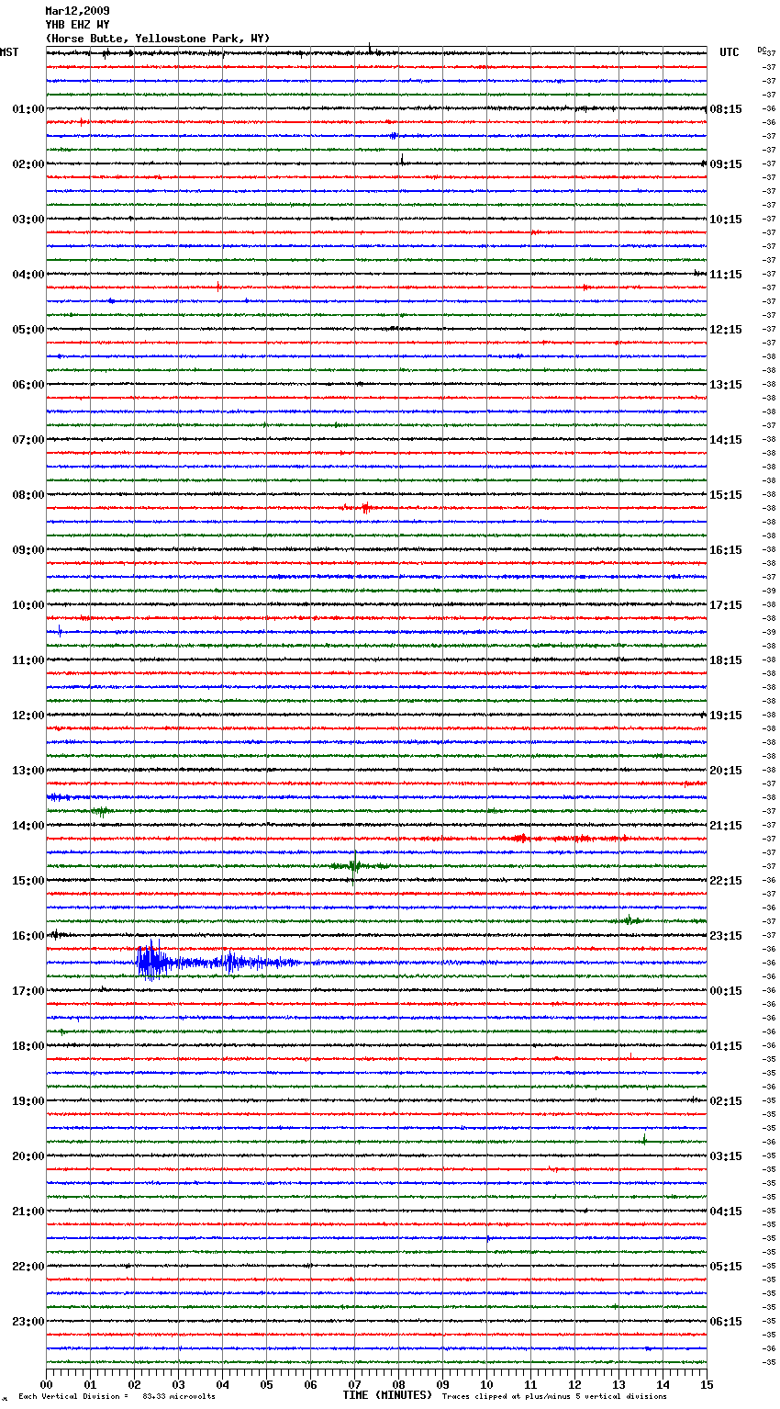Click the 22:15 UTC time label
Screen dimensions: 780x1409
[726, 881]
